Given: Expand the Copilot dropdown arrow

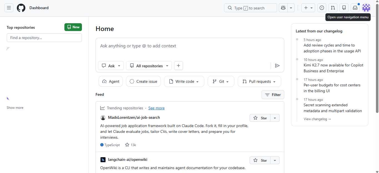Looking at the screenshot, I should 291,8.
